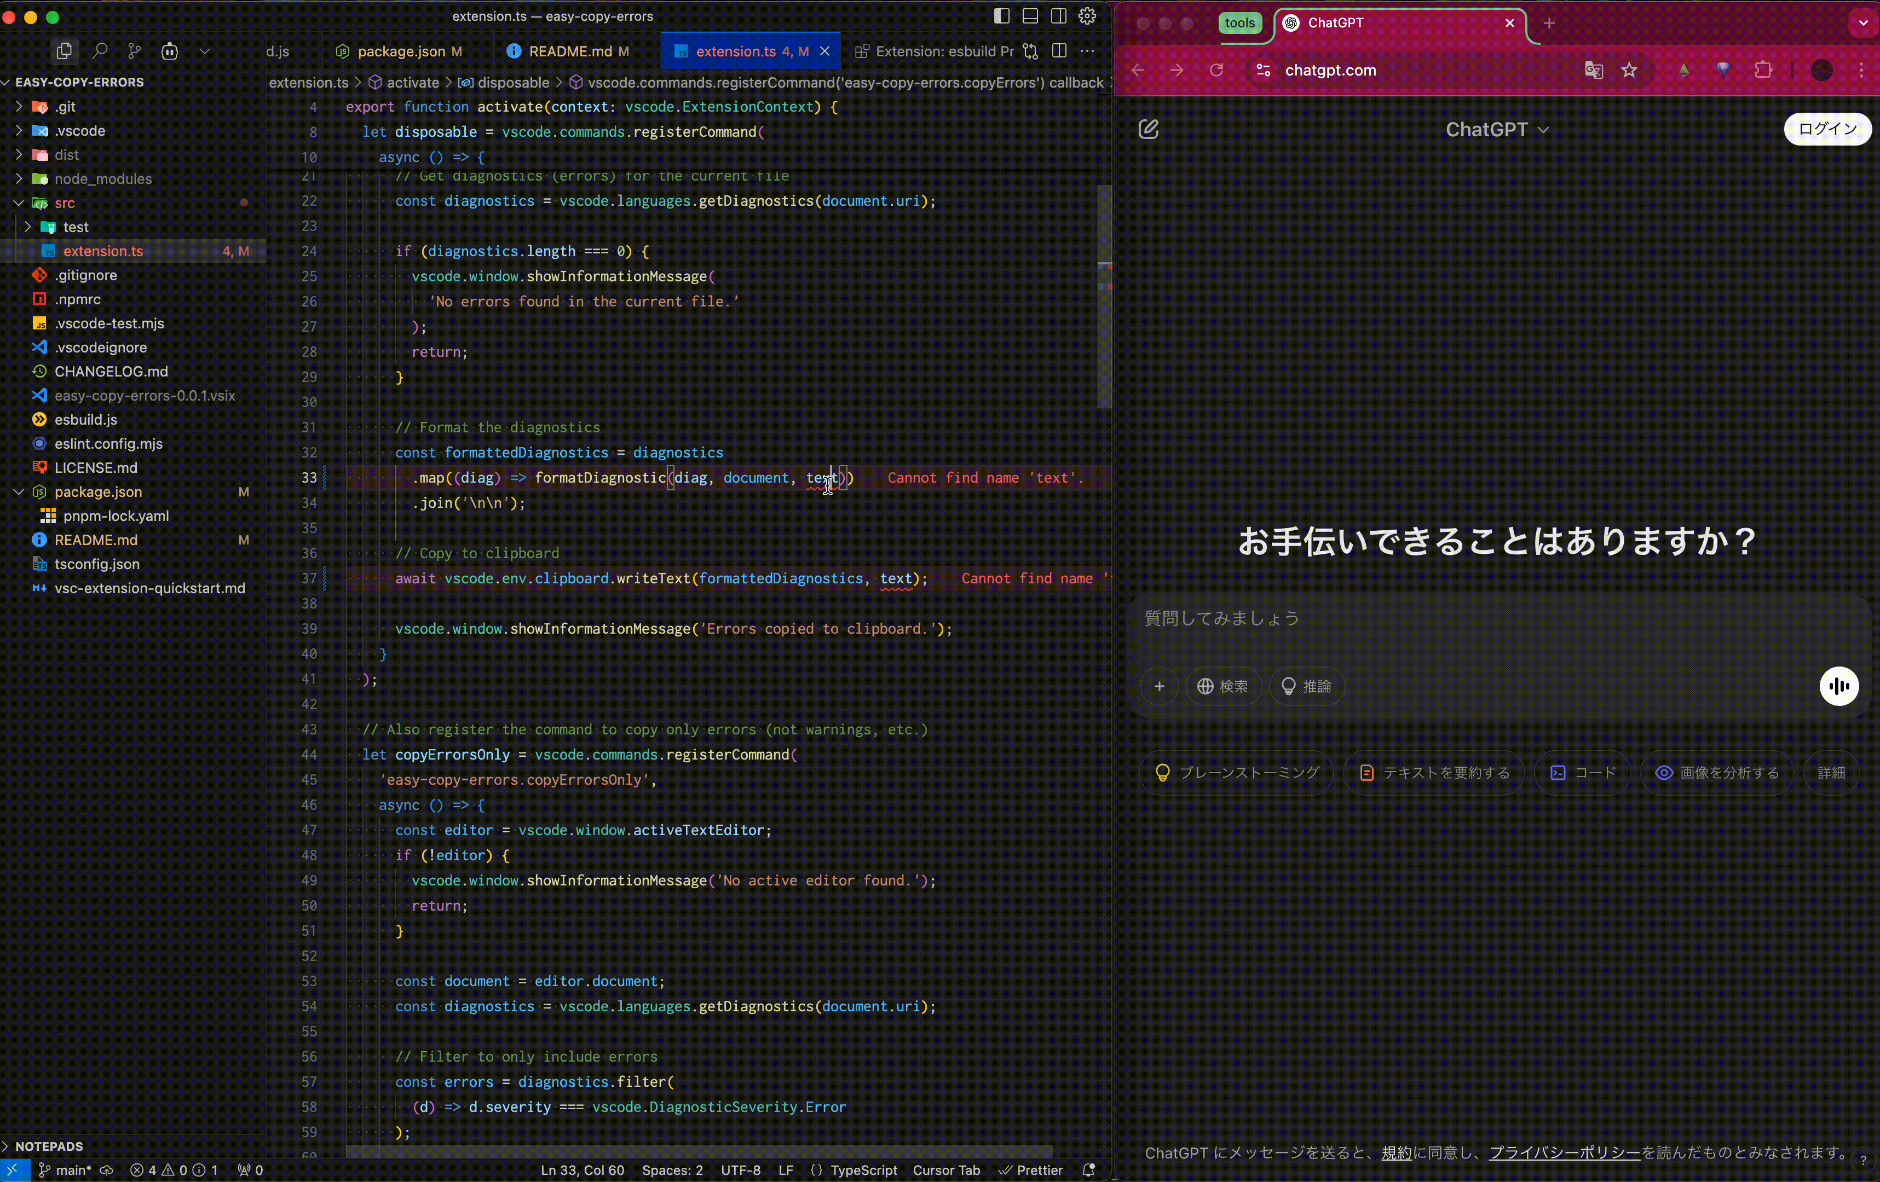Click the translate page icon
The width and height of the screenshot is (1880, 1182).
[x=1594, y=70]
